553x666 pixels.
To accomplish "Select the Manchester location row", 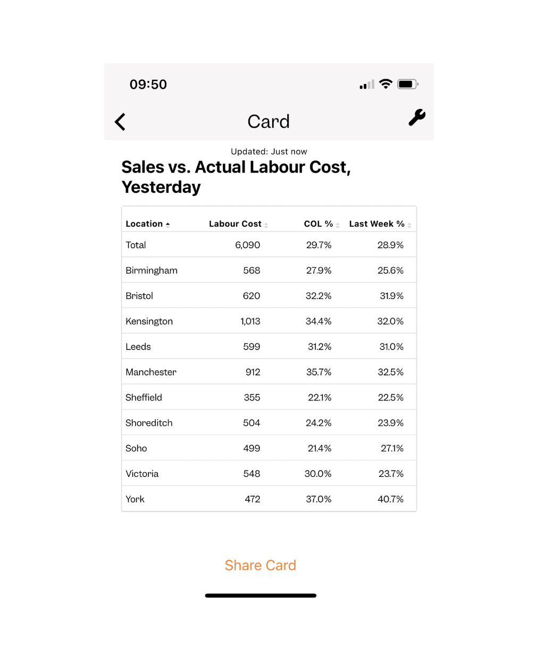I will pos(269,372).
